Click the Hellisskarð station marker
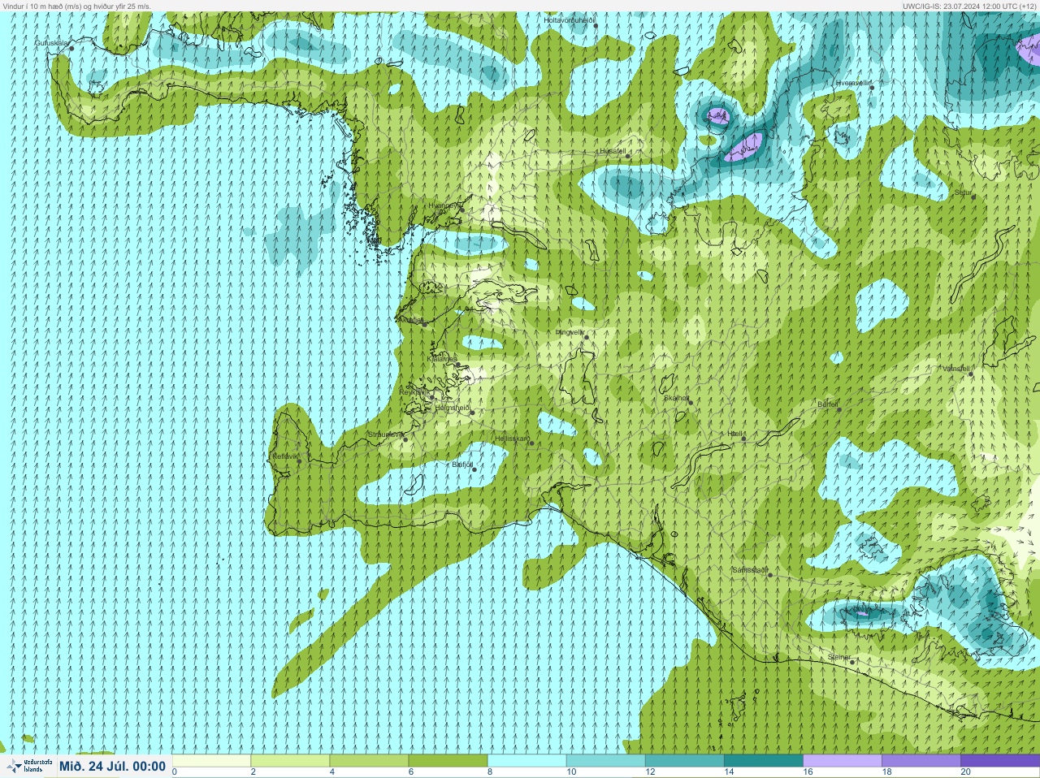 pyautogui.click(x=531, y=443)
